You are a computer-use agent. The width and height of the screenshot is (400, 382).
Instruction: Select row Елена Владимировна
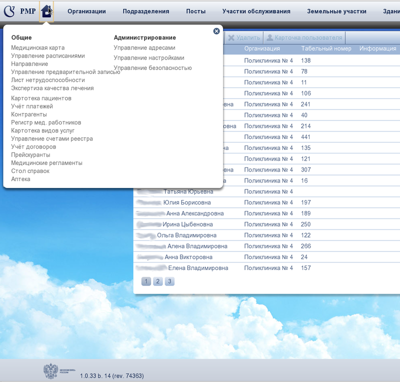pos(266,268)
